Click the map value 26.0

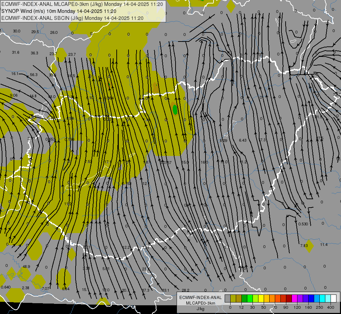click(54, 32)
